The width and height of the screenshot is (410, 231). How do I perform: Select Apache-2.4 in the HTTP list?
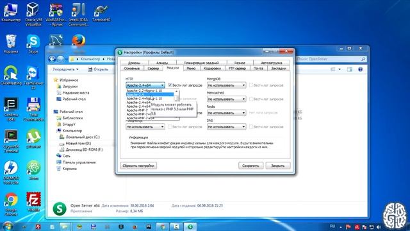coord(150,94)
